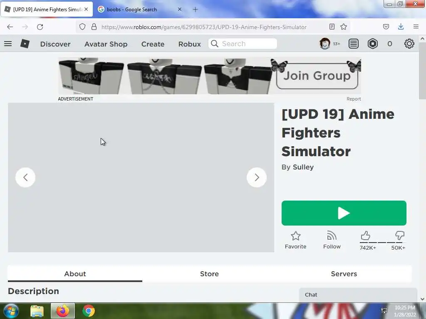Follow this game
The height and width of the screenshot is (319, 426).
pyautogui.click(x=332, y=240)
